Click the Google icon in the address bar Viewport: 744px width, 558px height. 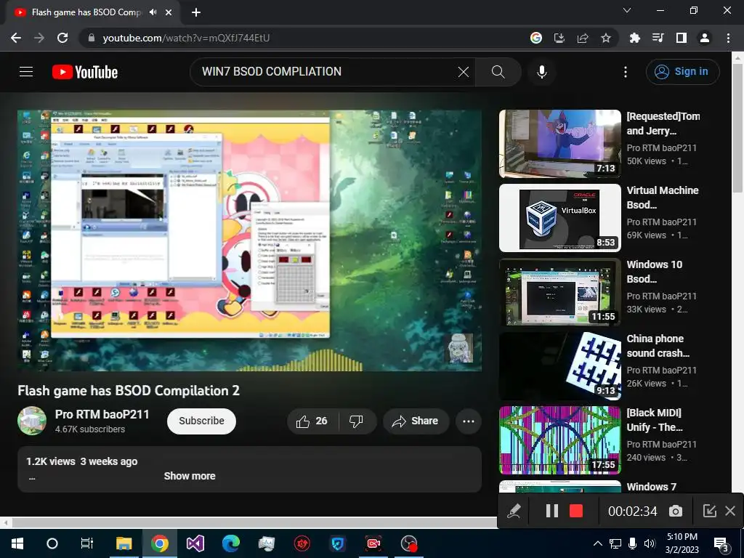(535, 38)
